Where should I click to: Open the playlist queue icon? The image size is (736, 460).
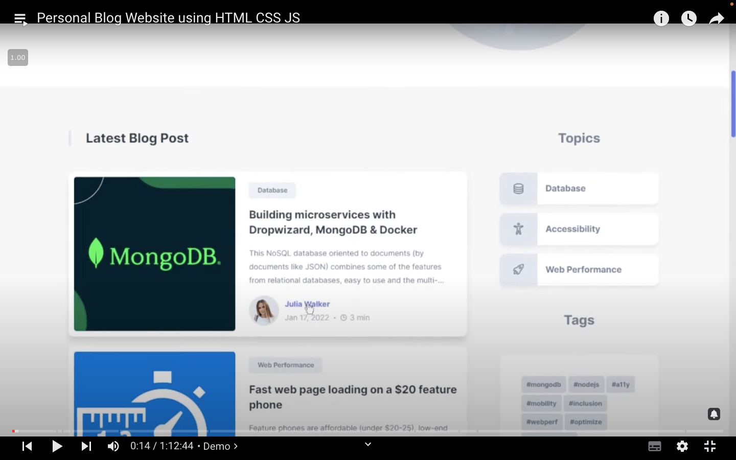click(x=20, y=19)
